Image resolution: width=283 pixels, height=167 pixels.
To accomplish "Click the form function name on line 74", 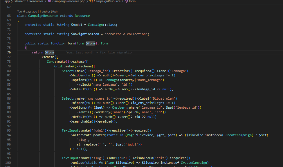I will 71,43.
